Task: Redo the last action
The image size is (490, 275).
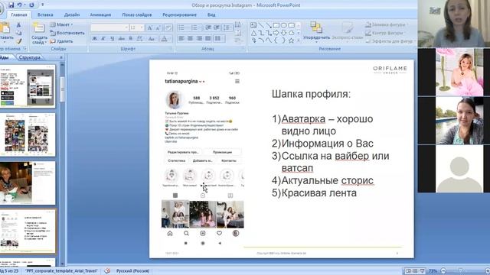Action: click(31, 5)
